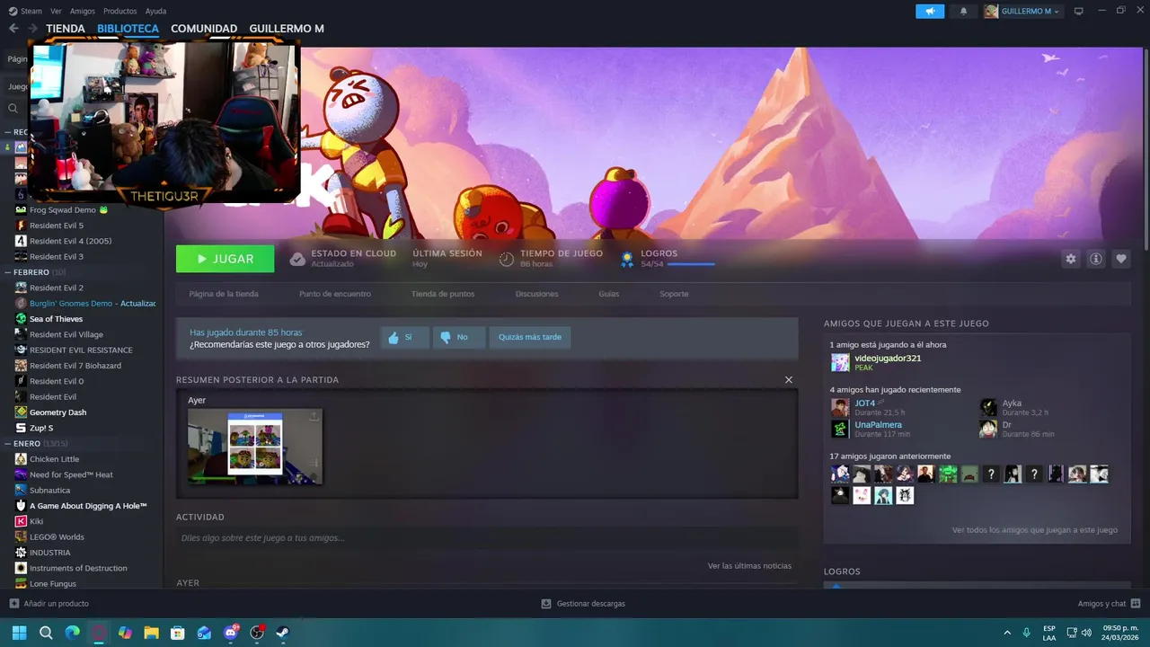1150x647 pixels.
Task: Open Ayka's friend avatar
Action: [x=988, y=407]
